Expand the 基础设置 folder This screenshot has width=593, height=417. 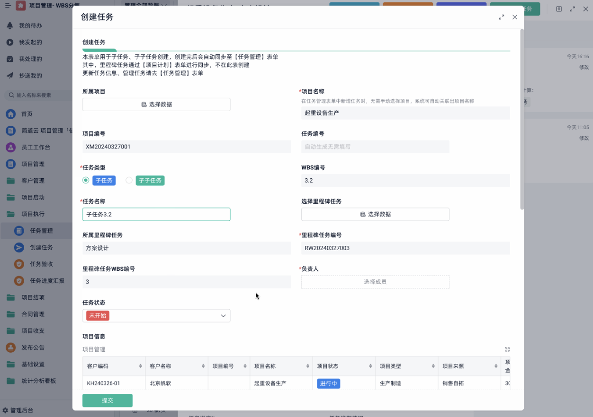tap(32, 364)
